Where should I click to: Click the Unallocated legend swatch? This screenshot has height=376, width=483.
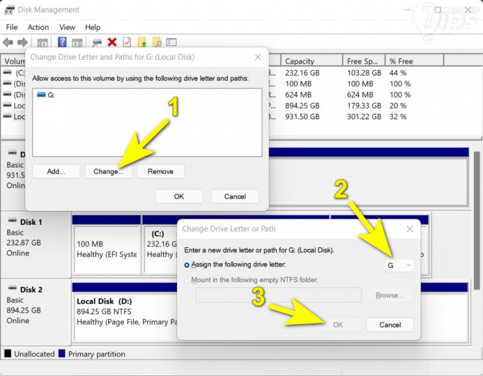[x=8, y=353]
